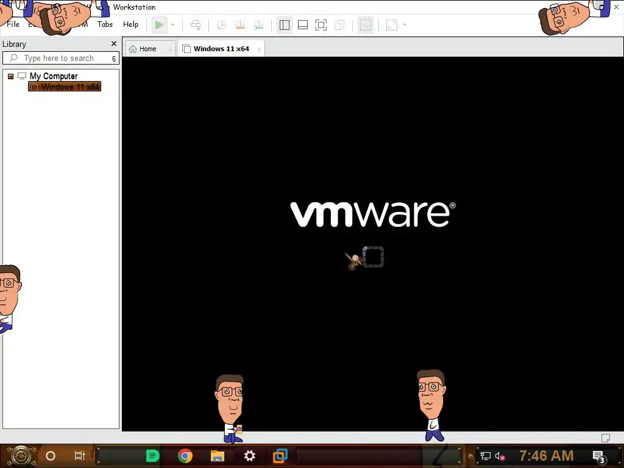Select My Computer in the library
The image size is (624, 468).
(x=54, y=76)
